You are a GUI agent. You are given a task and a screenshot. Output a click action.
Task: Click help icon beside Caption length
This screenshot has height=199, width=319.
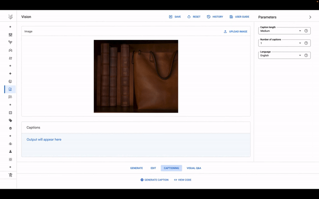tap(306, 31)
